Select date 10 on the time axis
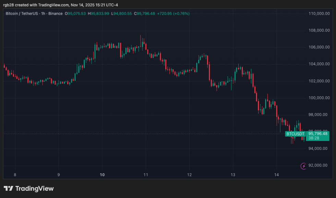 pyautogui.click(x=102, y=175)
